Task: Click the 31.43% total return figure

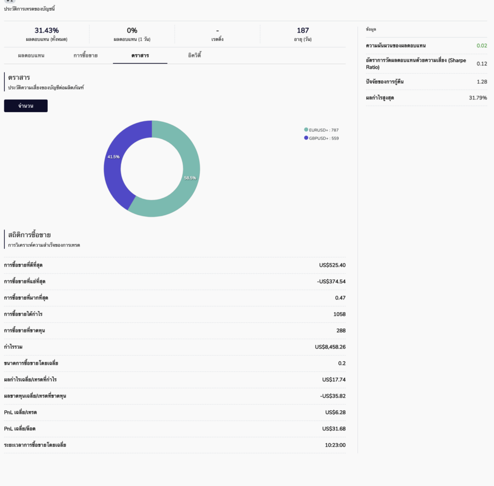Action: [x=46, y=30]
